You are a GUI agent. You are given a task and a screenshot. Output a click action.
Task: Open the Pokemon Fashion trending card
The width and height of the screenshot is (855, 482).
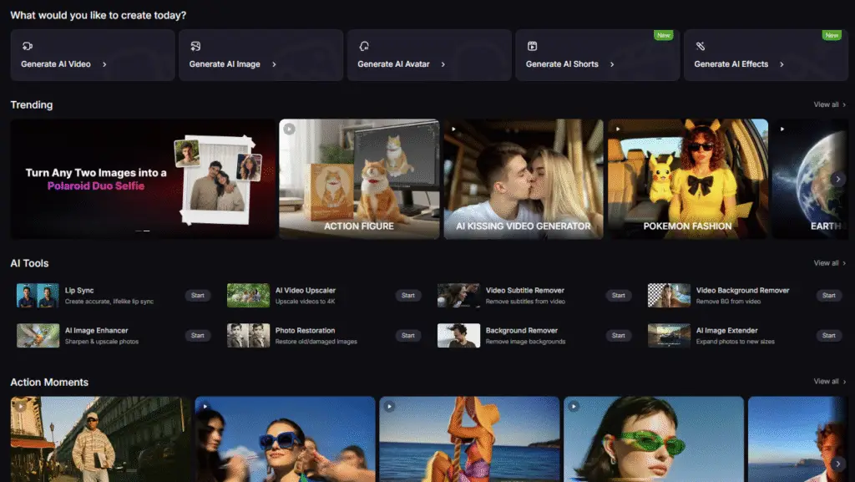click(x=687, y=179)
